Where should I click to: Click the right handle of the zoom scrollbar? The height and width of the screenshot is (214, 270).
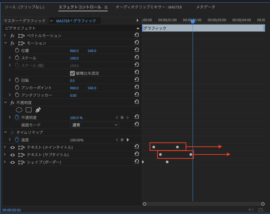tap(263, 204)
